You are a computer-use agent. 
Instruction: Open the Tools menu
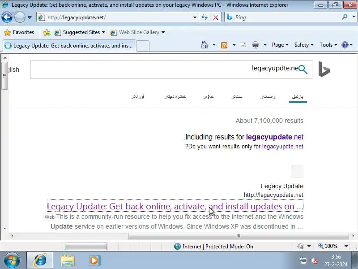pos(328,45)
